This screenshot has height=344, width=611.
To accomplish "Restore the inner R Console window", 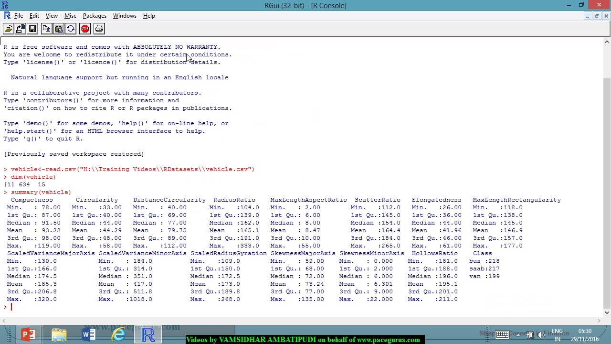I will [x=597, y=16].
